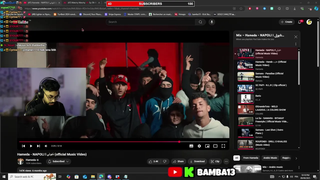Show more filter chips with right arrow

(296, 158)
